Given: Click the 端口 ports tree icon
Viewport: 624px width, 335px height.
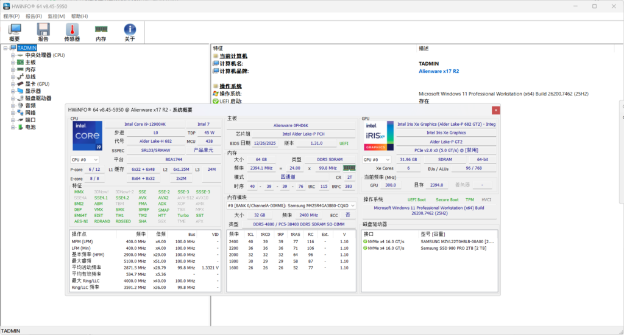Looking at the screenshot, I should [x=20, y=120].
